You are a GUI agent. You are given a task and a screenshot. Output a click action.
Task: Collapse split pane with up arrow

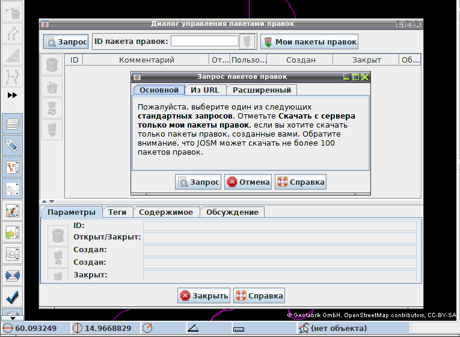[44, 202]
